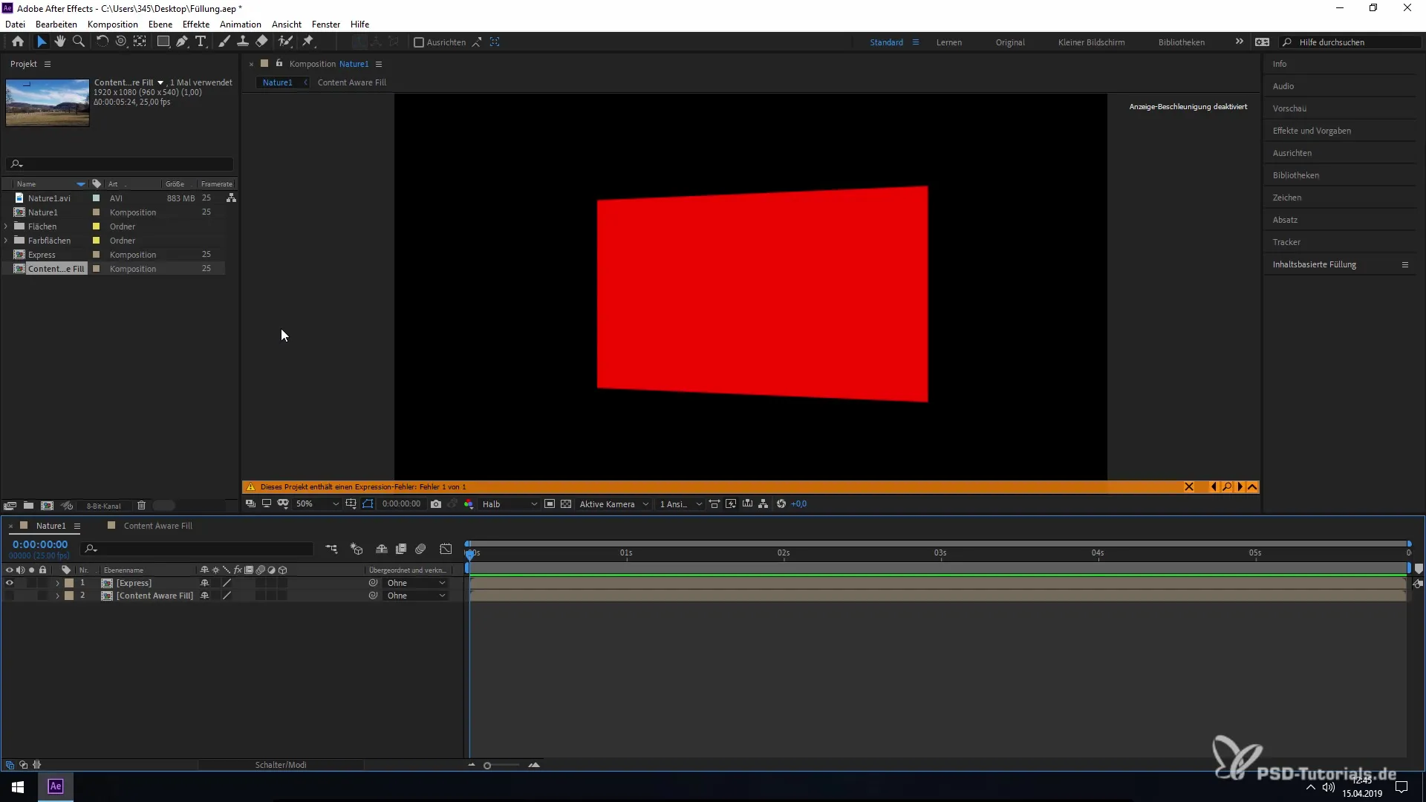This screenshot has height=802, width=1426.
Task: Open composition mini-flowchart in timeline
Action: coord(331,549)
